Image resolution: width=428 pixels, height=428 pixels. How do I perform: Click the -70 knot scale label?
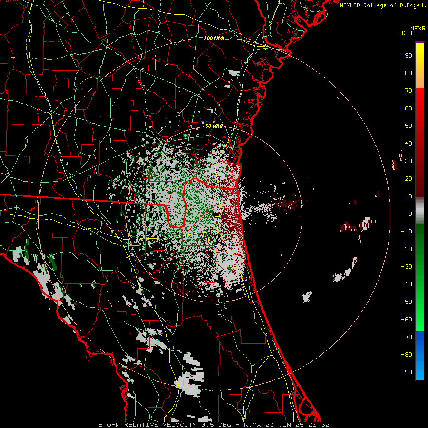click(407, 337)
